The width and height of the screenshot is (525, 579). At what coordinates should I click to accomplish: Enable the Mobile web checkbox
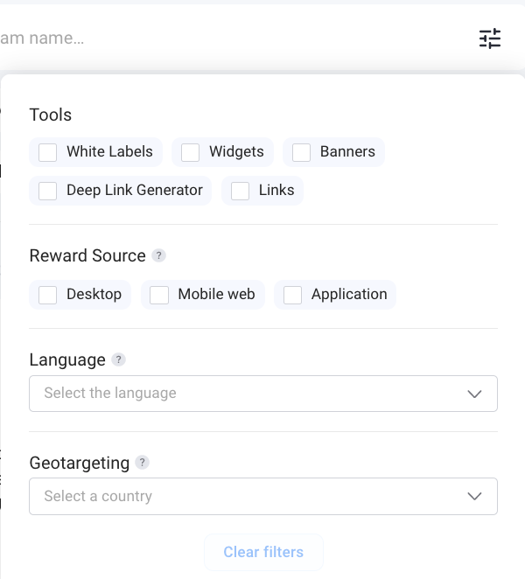(x=159, y=295)
